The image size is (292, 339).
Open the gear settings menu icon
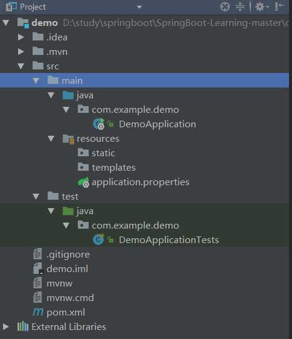261,7
